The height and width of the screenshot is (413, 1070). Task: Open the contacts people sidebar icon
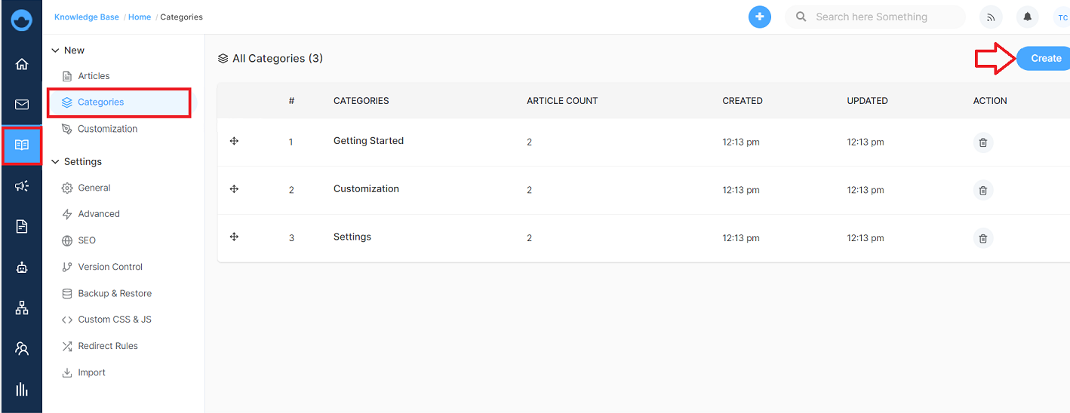click(x=22, y=348)
